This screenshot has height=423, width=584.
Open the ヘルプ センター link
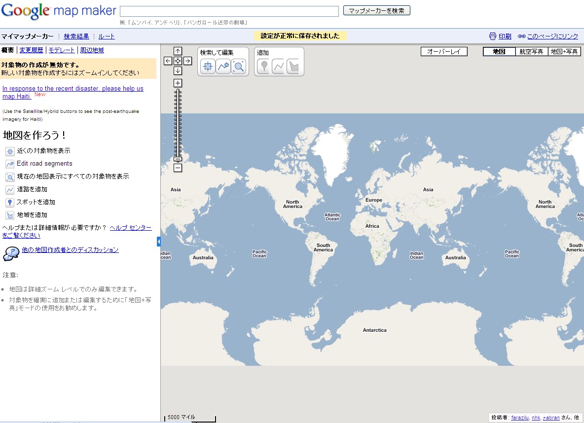coord(131,227)
